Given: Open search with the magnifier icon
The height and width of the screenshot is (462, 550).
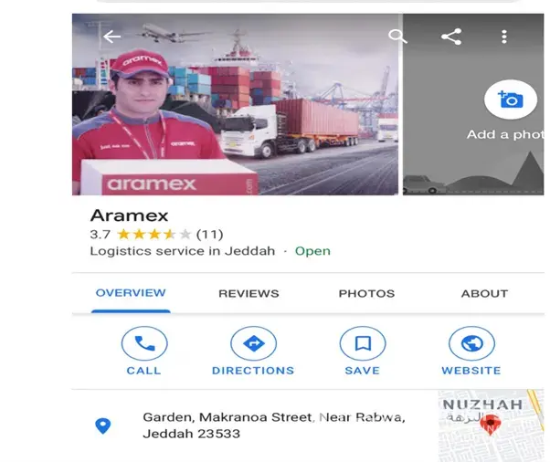Looking at the screenshot, I should pos(397,37).
